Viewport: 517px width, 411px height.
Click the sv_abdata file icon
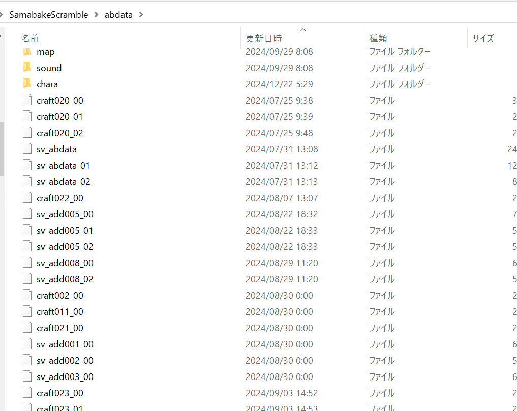pyautogui.click(x=27, y=149)
